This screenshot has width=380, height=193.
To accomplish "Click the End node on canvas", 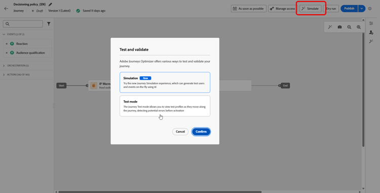I will 285,85.
